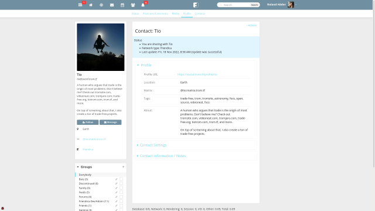Expand the Contact Settings section

click(x=153, y=145)
